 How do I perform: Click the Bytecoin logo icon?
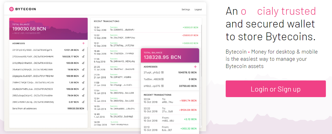click(x=11, y=9)
